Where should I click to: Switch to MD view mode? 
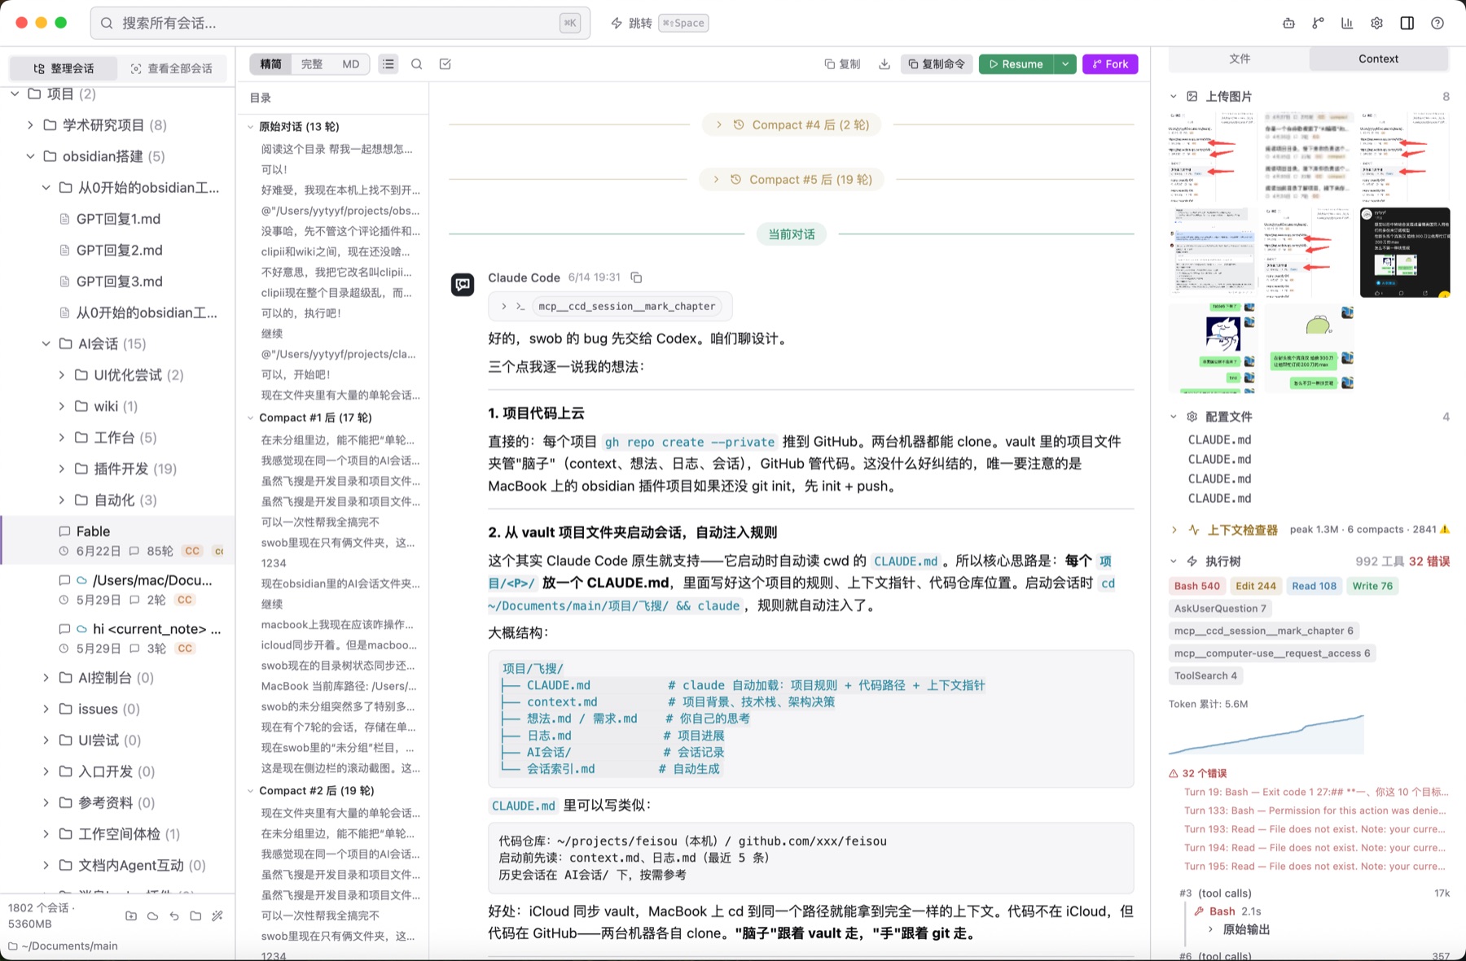pyautogui.click(x=351, y=64)
